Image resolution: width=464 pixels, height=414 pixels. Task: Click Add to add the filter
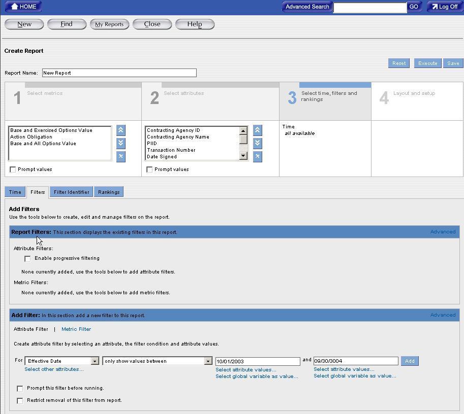409,361
